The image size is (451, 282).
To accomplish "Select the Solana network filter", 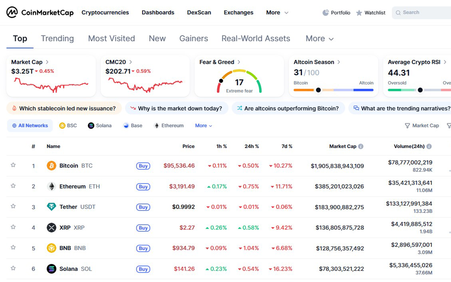I will click(100, 126).
